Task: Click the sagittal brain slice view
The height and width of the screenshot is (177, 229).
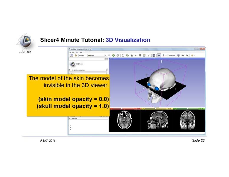Action: pos(158,121)
